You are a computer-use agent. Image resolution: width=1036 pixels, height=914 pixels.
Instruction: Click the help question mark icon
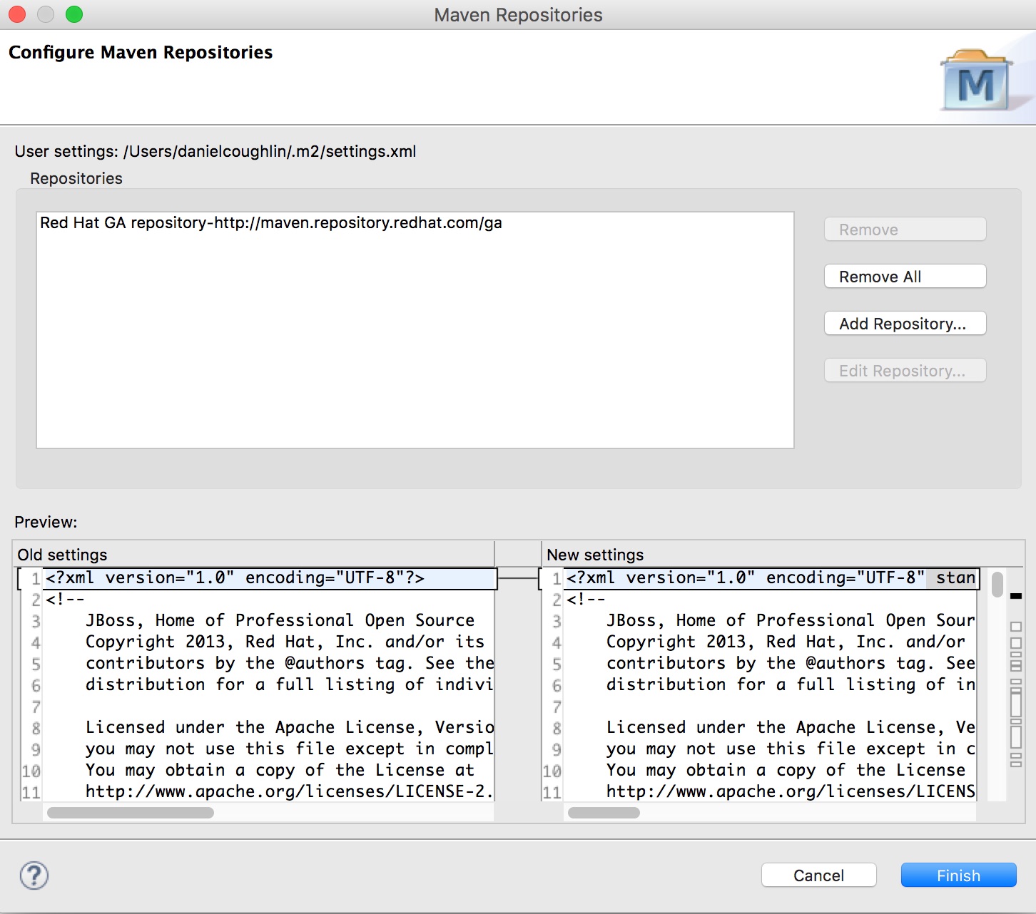pos(34,876)
